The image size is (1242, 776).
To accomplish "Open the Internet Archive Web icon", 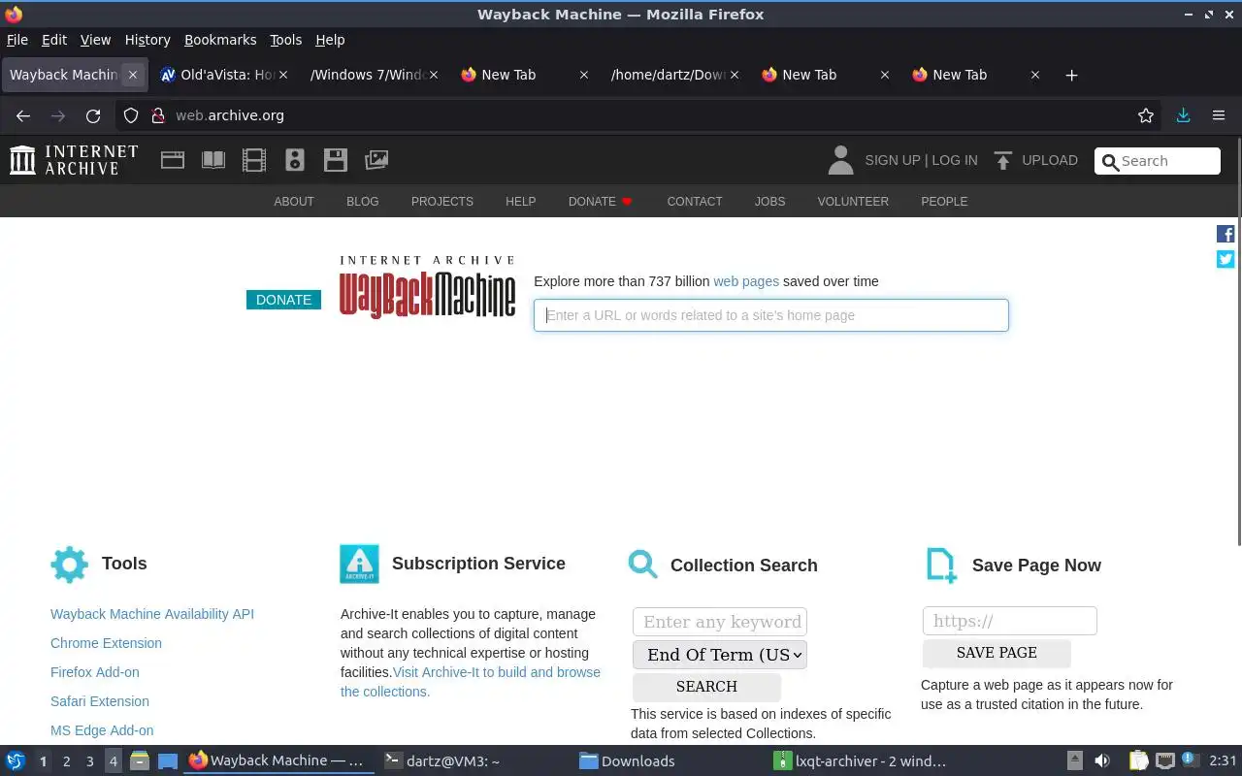I will [x=173, y=160].
